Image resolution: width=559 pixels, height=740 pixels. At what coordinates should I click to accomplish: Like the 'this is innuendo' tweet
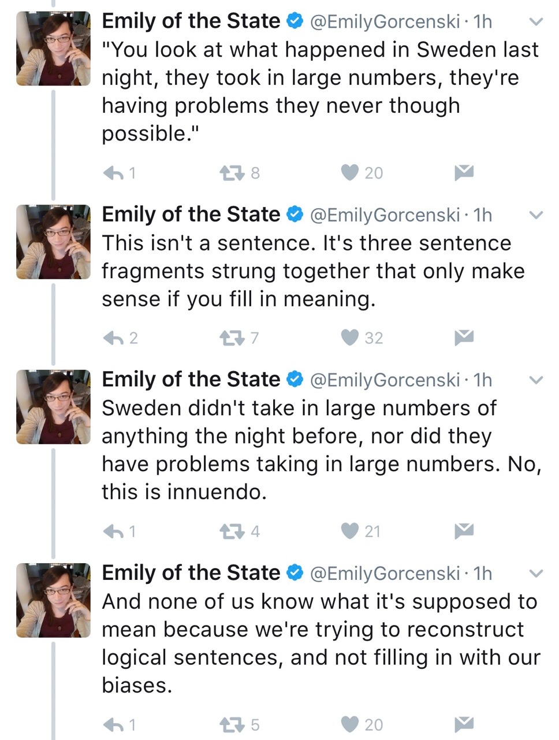tap(350, 531)
